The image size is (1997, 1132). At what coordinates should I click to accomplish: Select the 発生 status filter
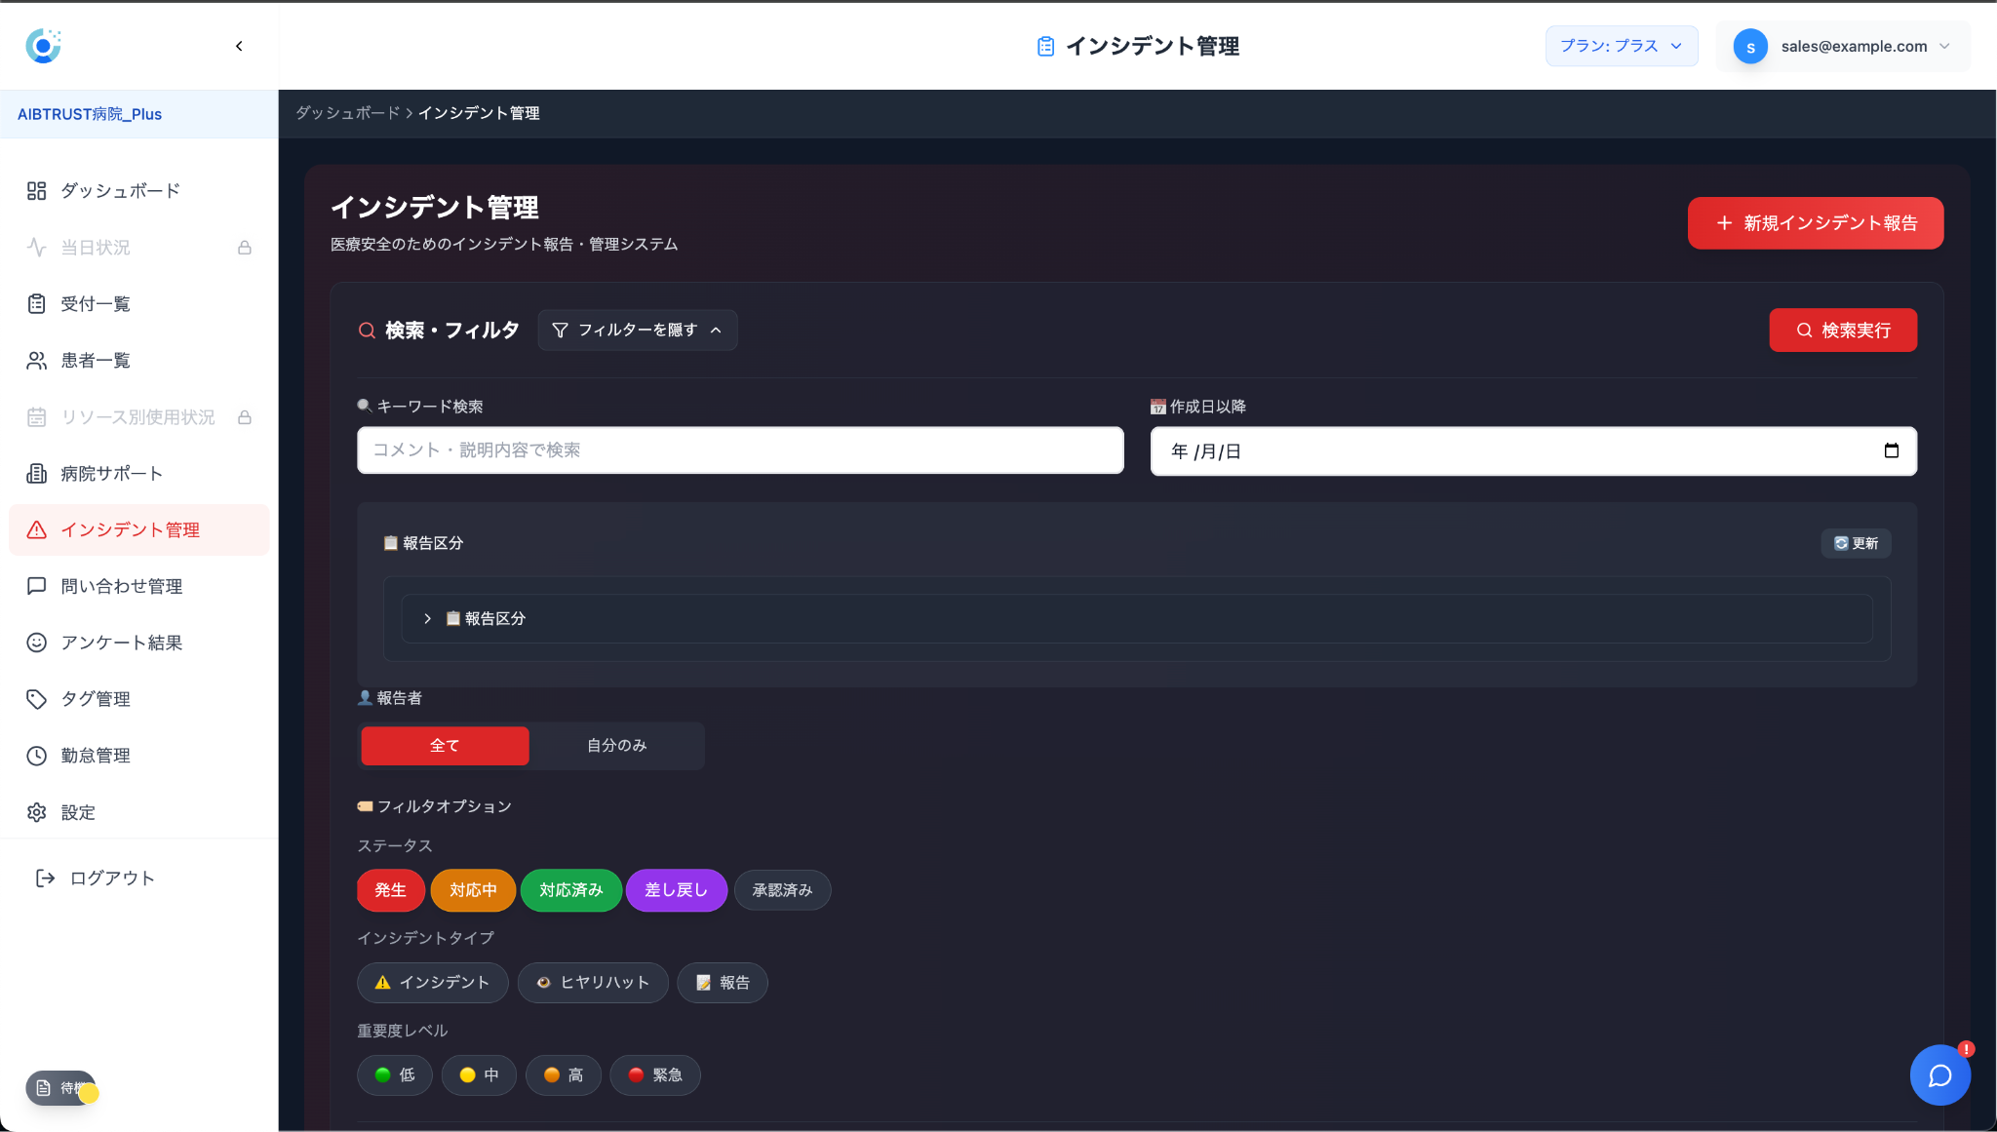(390, 889)
